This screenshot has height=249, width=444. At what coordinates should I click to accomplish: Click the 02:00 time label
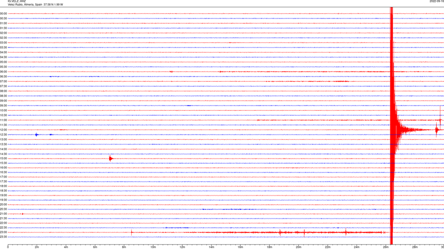pyautogui.click(x=3, y=33)
